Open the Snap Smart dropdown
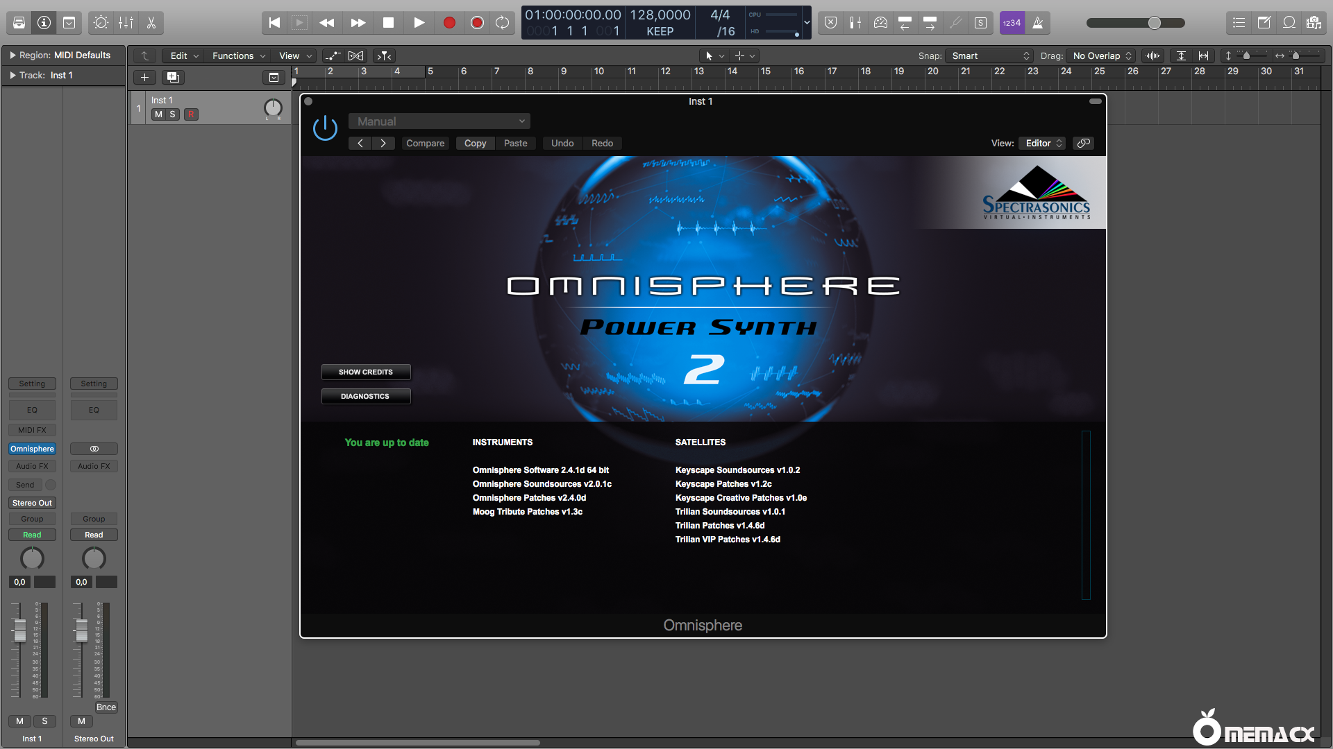This screenshot has width=1333, height=749. pyautogui.click(x=989, y=55)
